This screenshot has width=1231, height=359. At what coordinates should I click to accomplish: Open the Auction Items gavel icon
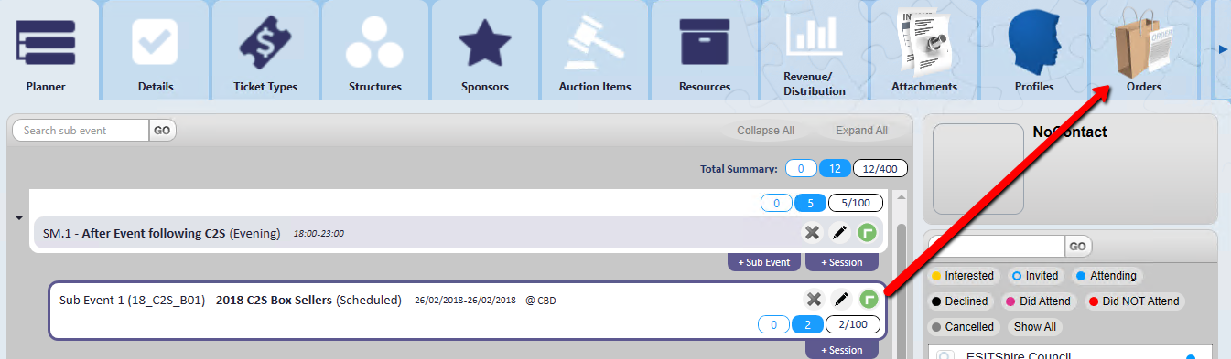(594, 43)
